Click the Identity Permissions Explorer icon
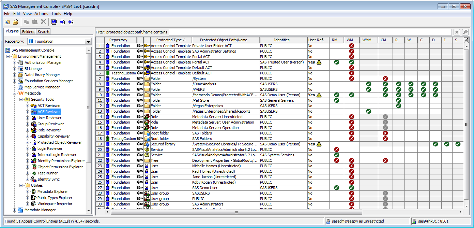 click(x=34, y=161)
